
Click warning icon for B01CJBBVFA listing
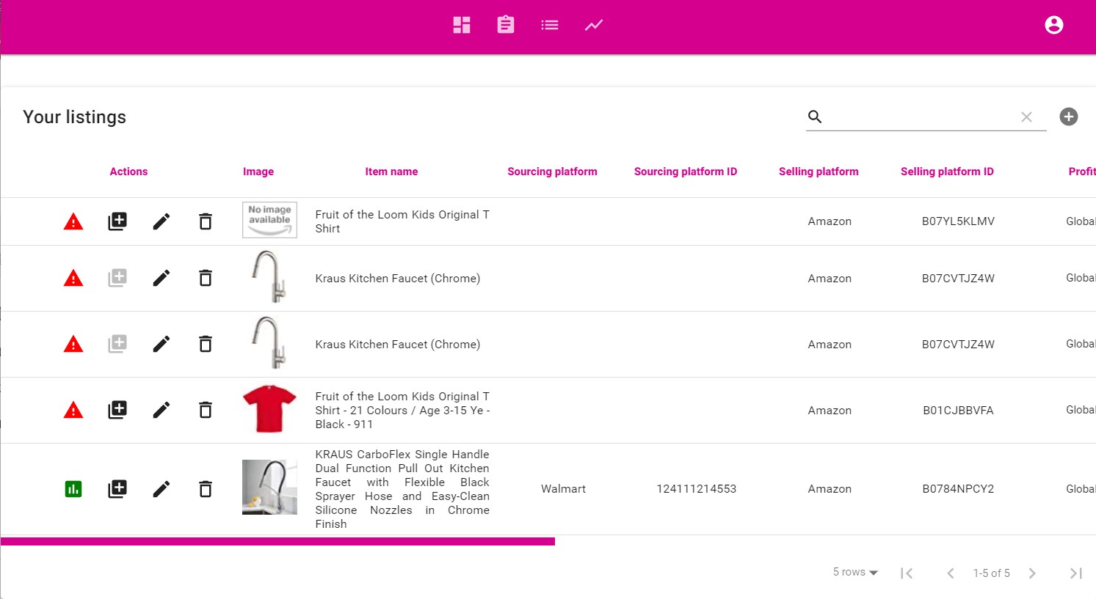click(73, 410)
